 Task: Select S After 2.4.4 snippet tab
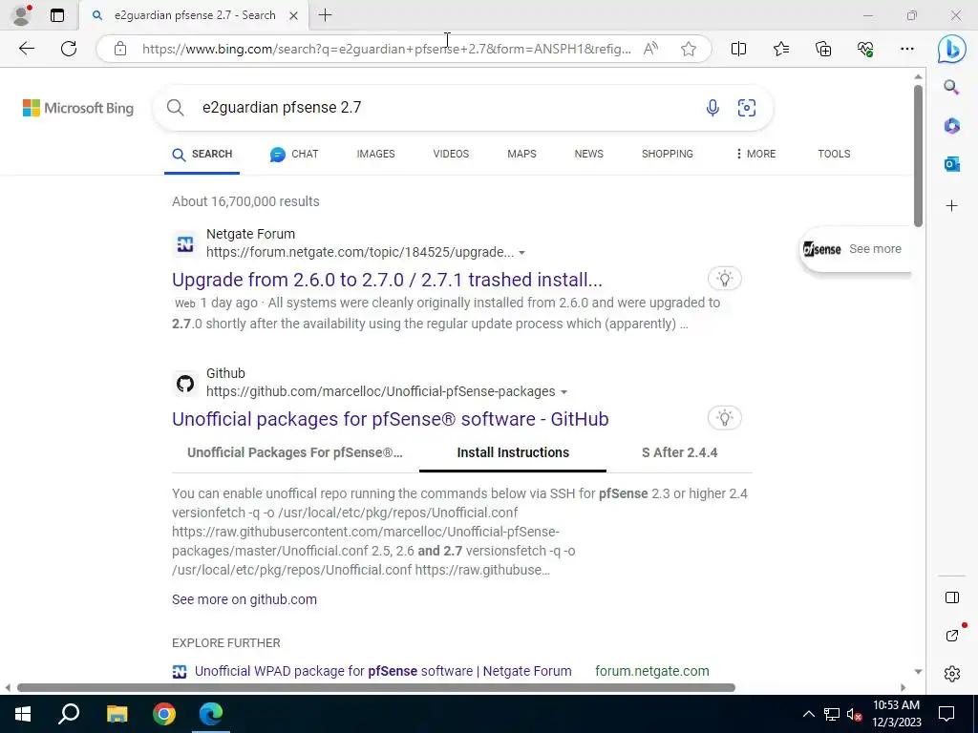point(679,452)
